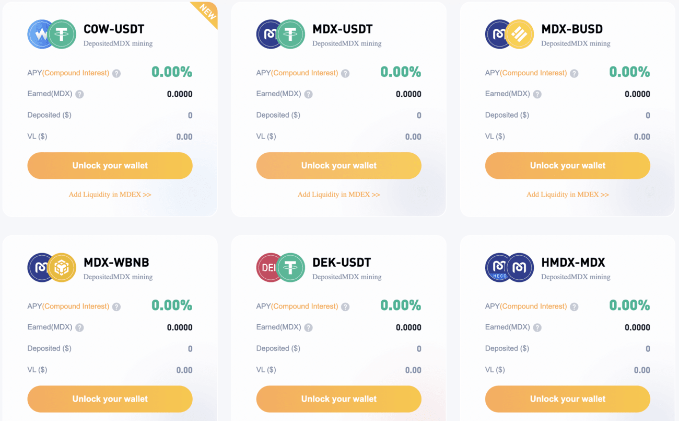
Task: Click the HMDX-MDX token pair icon
Action: coord(509,268)
